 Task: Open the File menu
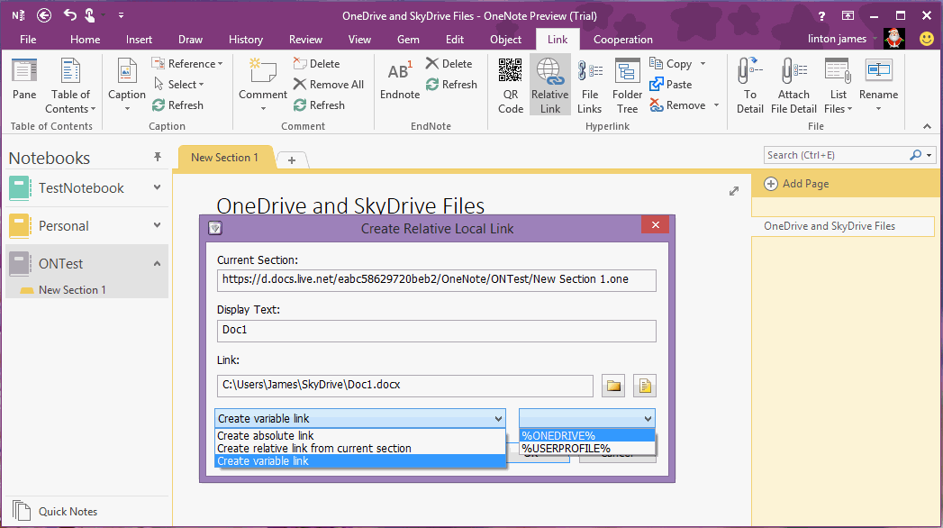pyautogui.click(x=28, y=40)
